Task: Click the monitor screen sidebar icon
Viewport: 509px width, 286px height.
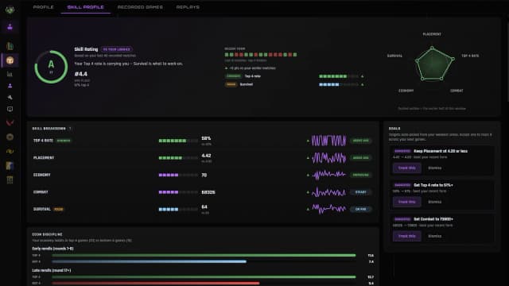Action: click(x=10, y=110)
